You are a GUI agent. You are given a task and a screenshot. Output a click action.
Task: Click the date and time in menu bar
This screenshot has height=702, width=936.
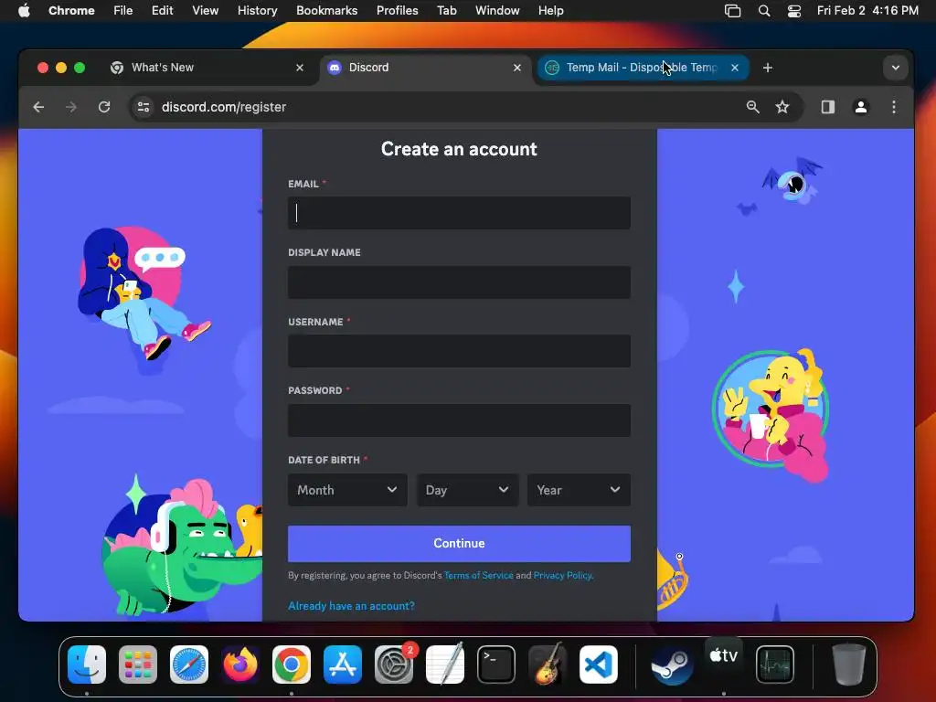click(x=867, y=11)
